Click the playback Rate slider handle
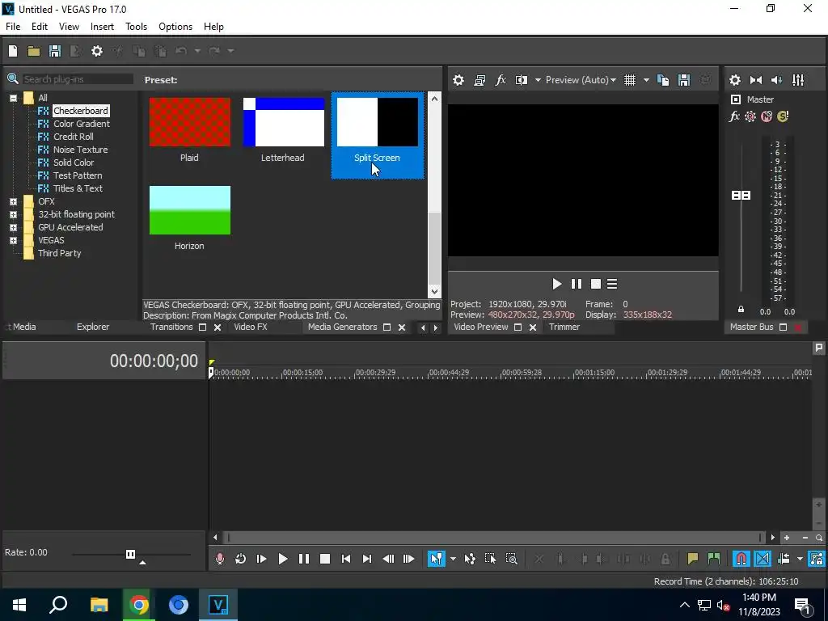This screenshot has height=621, width=828. [130, 554]
